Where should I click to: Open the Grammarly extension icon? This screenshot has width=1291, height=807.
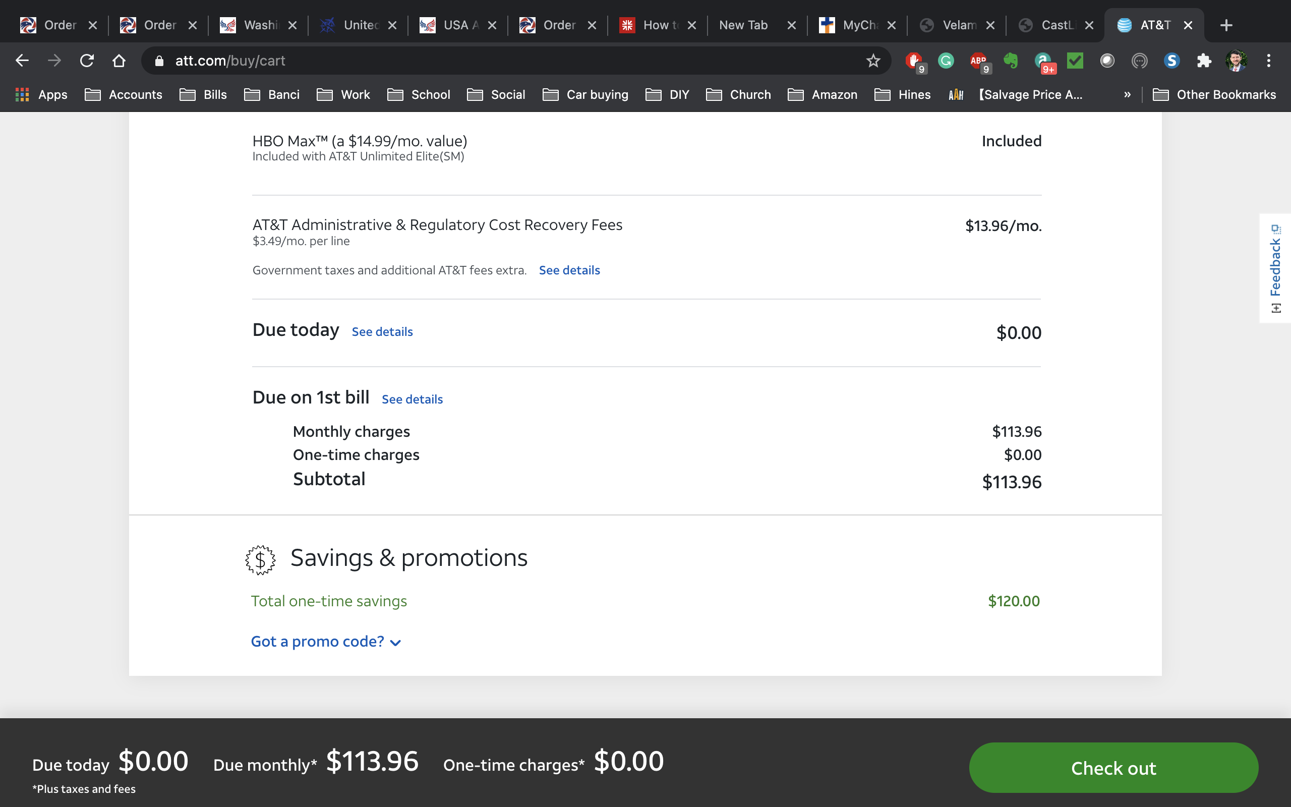[x=946, y=61]
